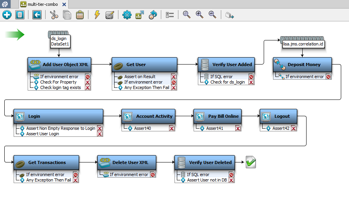The width and height of the screenshot is (349, 199).
Task: Click the zoom out magnifier icon
Action: tap(212, 15)
